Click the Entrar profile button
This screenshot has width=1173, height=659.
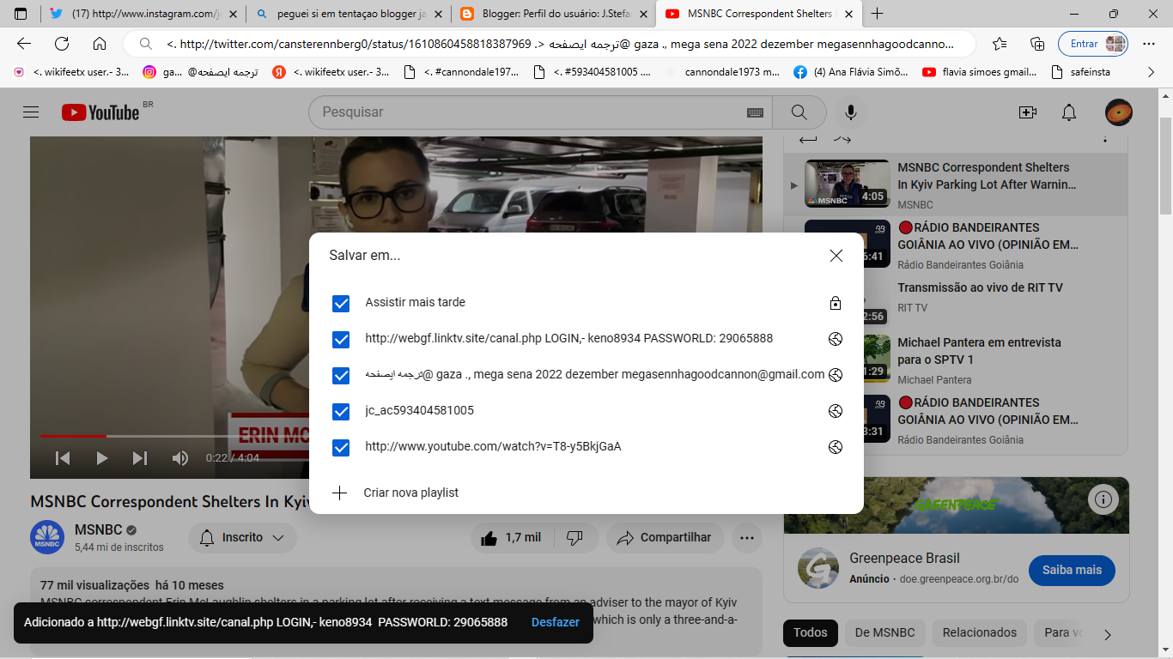[x=1093, y=44]
